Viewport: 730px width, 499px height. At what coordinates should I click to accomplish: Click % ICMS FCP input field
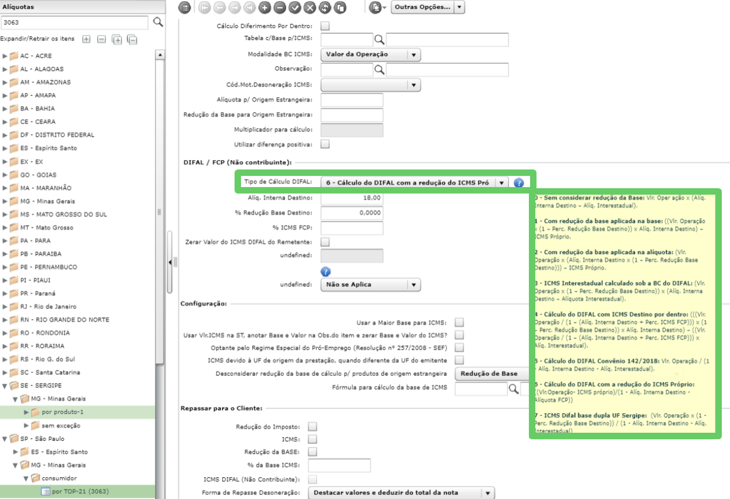352,229
